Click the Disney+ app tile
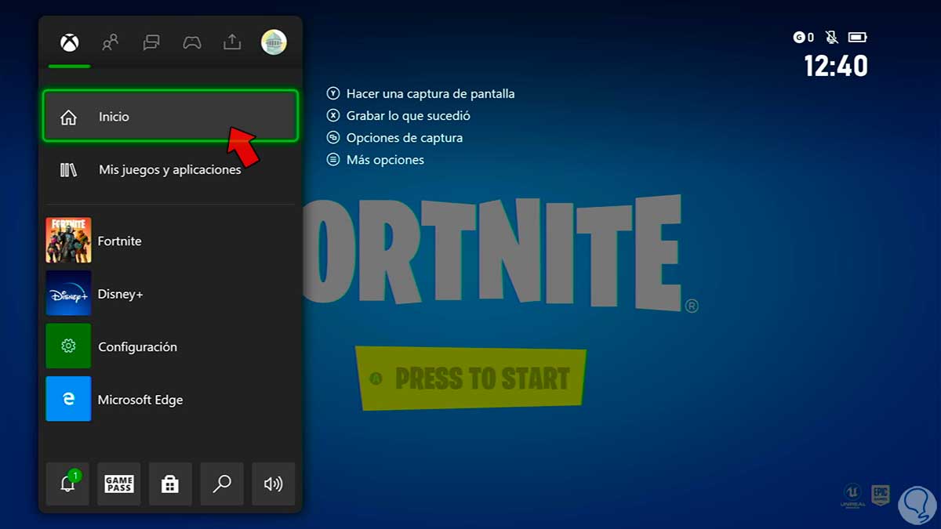 pyautogui.click(x=68, y=294)
